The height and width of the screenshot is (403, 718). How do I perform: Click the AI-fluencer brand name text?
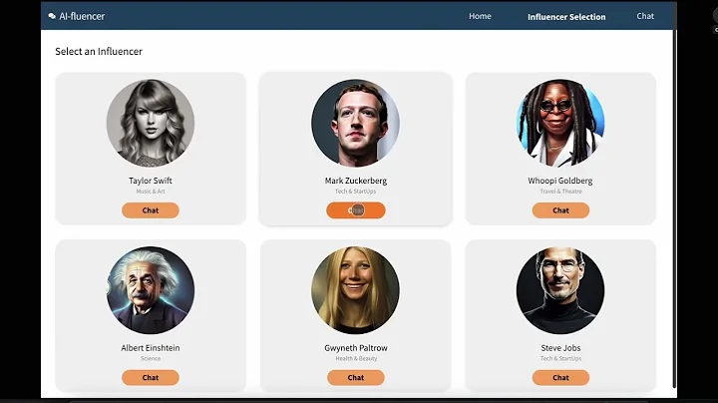tap(82, 16)
